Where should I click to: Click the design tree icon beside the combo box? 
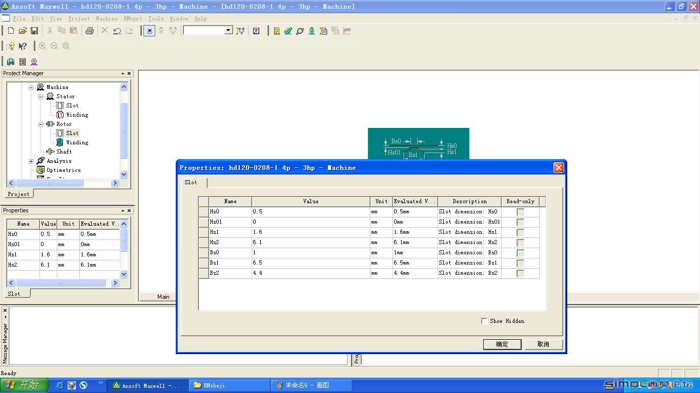pos(240,31)
